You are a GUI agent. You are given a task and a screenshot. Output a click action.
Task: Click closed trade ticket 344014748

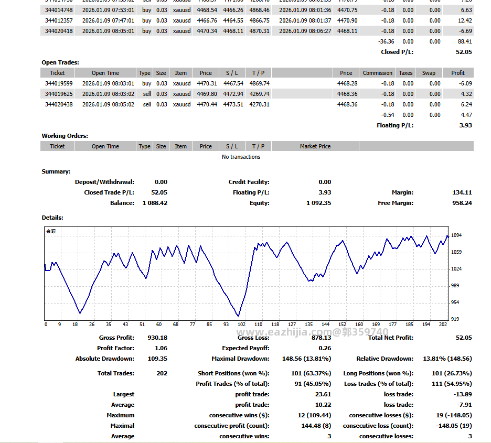(59, 10)
